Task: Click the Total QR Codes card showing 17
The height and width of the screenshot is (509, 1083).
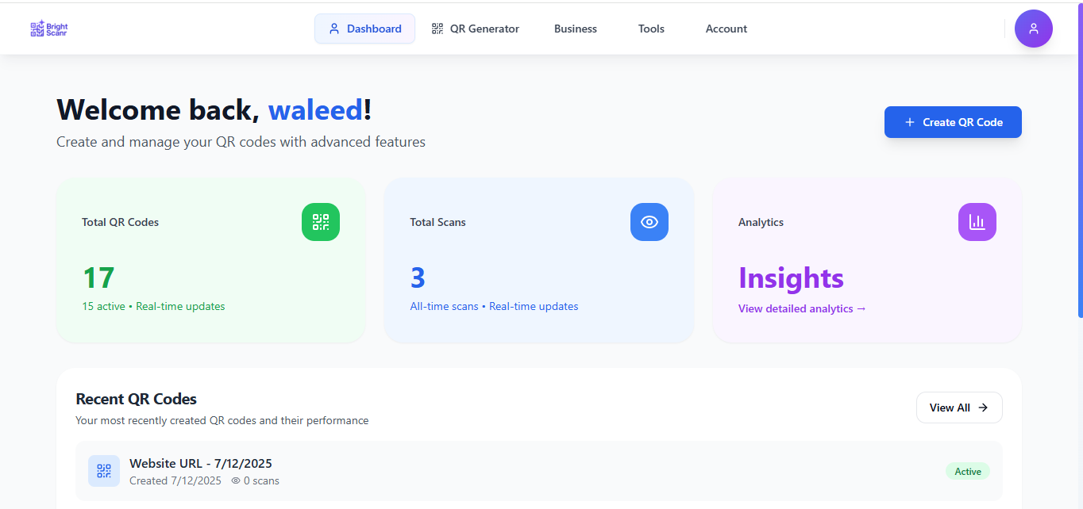Action: click(x=211, y=260)
